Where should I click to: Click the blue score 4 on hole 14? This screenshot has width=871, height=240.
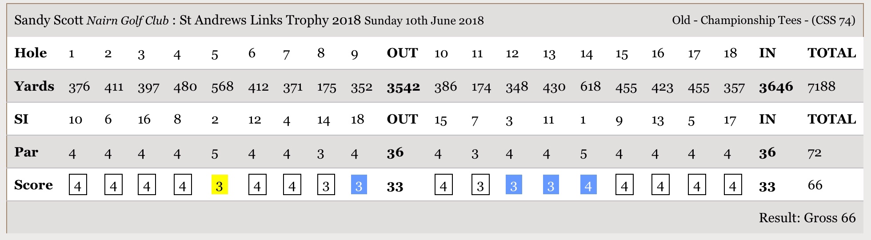click(x=588, y=185)
